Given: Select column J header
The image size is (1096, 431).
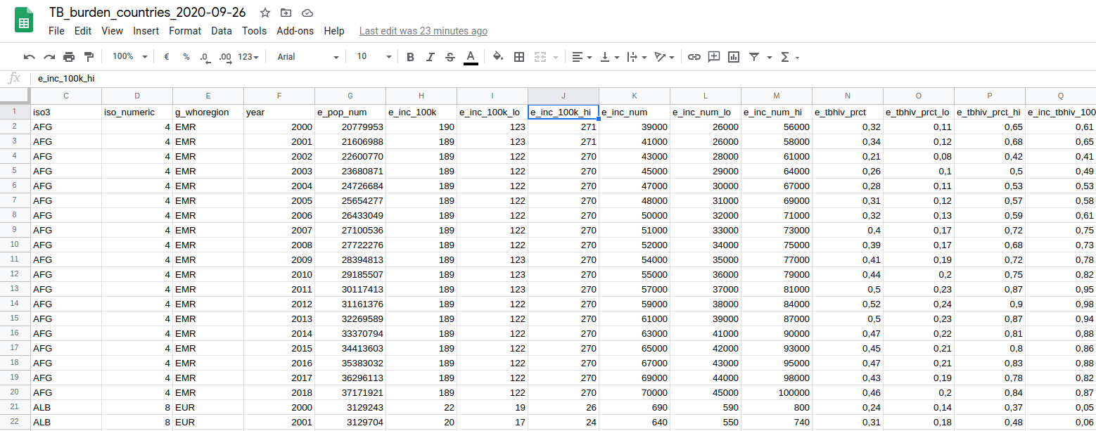Looking at the screenshot, I should [563, 96].
